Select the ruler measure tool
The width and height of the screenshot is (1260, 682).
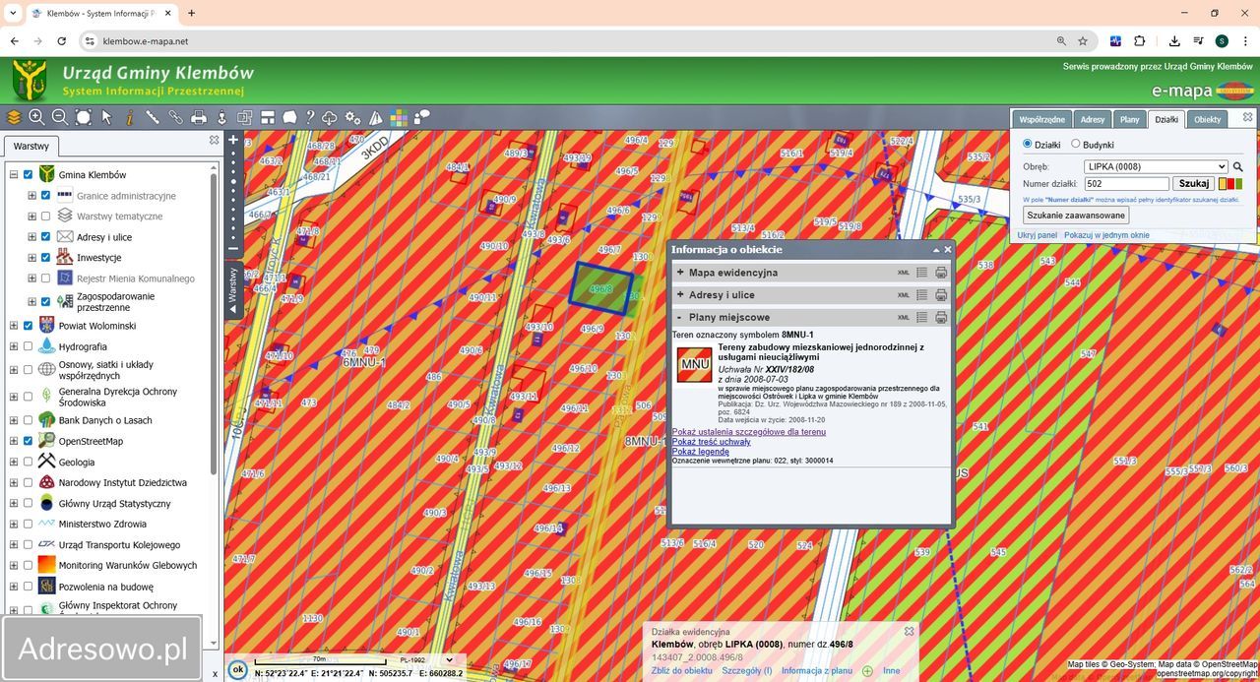(153, 117)
